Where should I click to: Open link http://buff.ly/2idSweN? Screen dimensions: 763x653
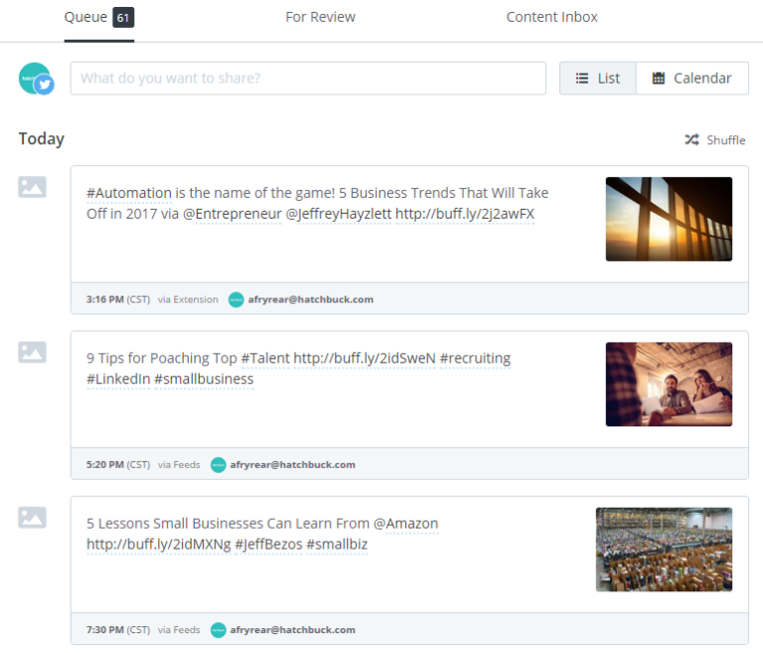point(365,359)
